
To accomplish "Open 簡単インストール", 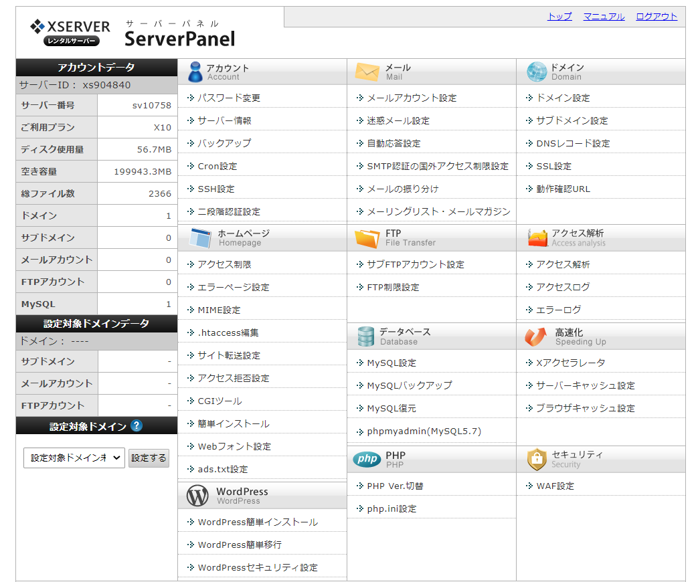I will click(x=234, y=423).
